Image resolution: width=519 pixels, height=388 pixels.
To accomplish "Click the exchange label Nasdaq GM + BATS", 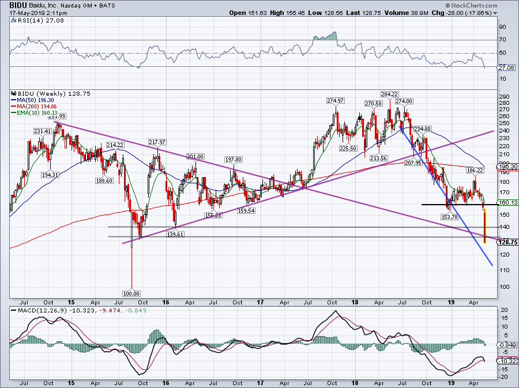I will pyautogui.click(x=89, y=6).
